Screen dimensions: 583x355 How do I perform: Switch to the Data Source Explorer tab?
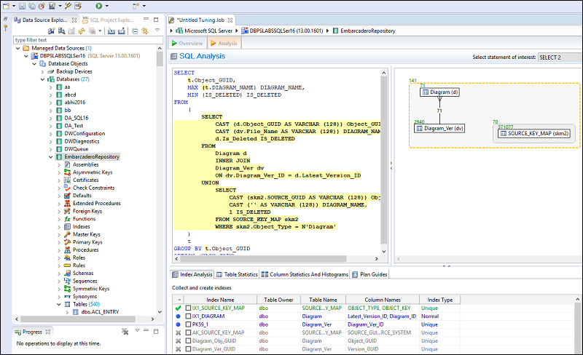point(44,20)
